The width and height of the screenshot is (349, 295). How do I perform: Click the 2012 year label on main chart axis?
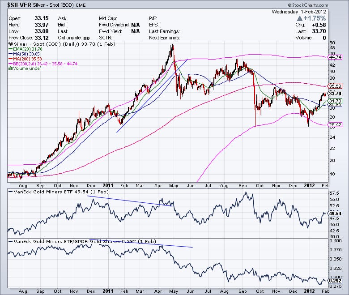coord(309,185)
